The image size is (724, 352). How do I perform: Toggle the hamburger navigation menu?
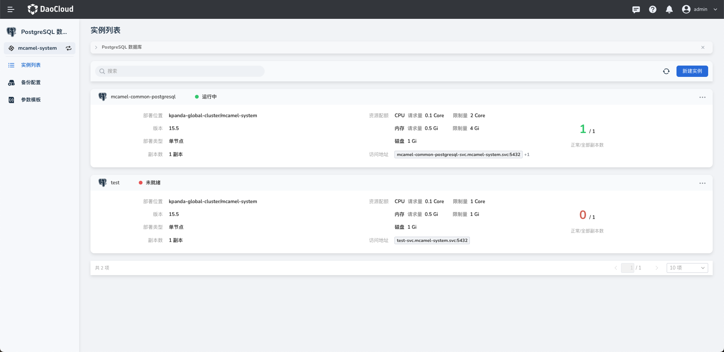11,9
